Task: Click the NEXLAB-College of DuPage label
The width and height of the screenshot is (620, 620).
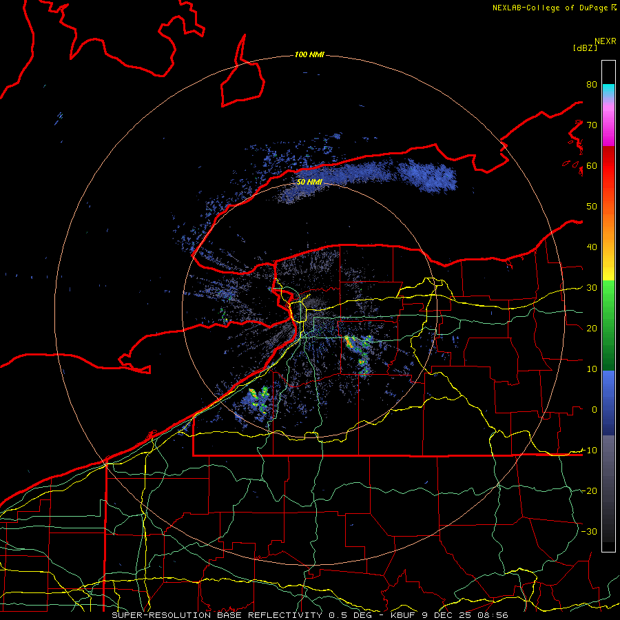Action: coord(550,8)
